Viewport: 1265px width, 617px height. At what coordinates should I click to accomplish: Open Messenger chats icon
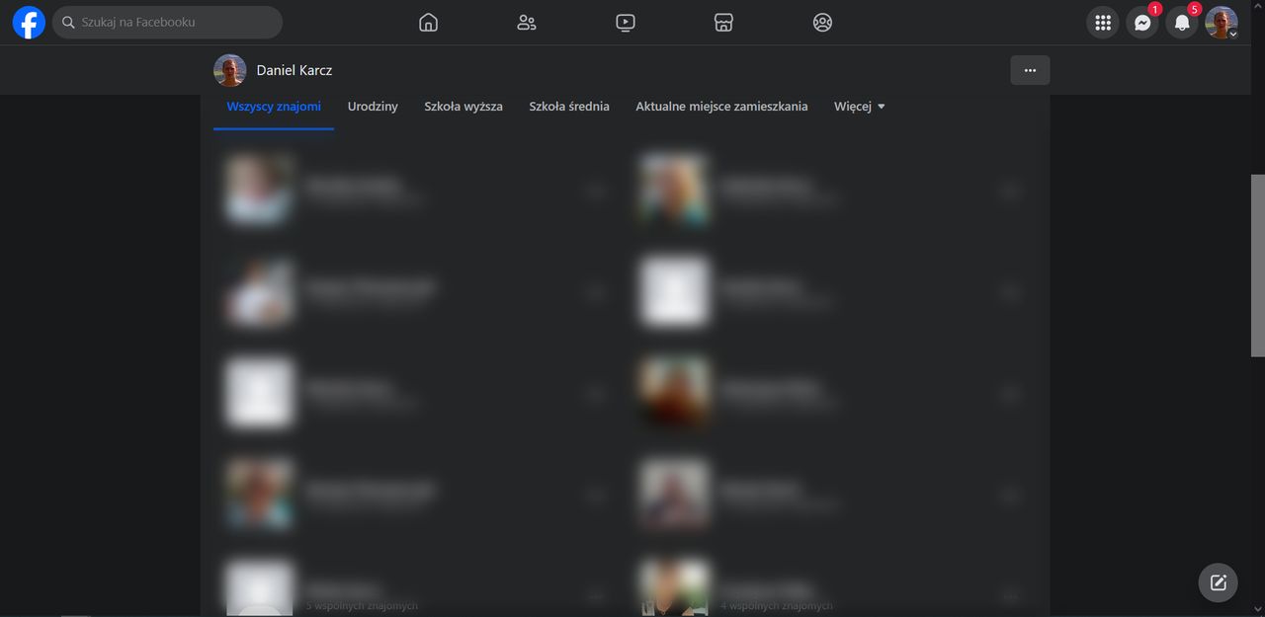1142,23
